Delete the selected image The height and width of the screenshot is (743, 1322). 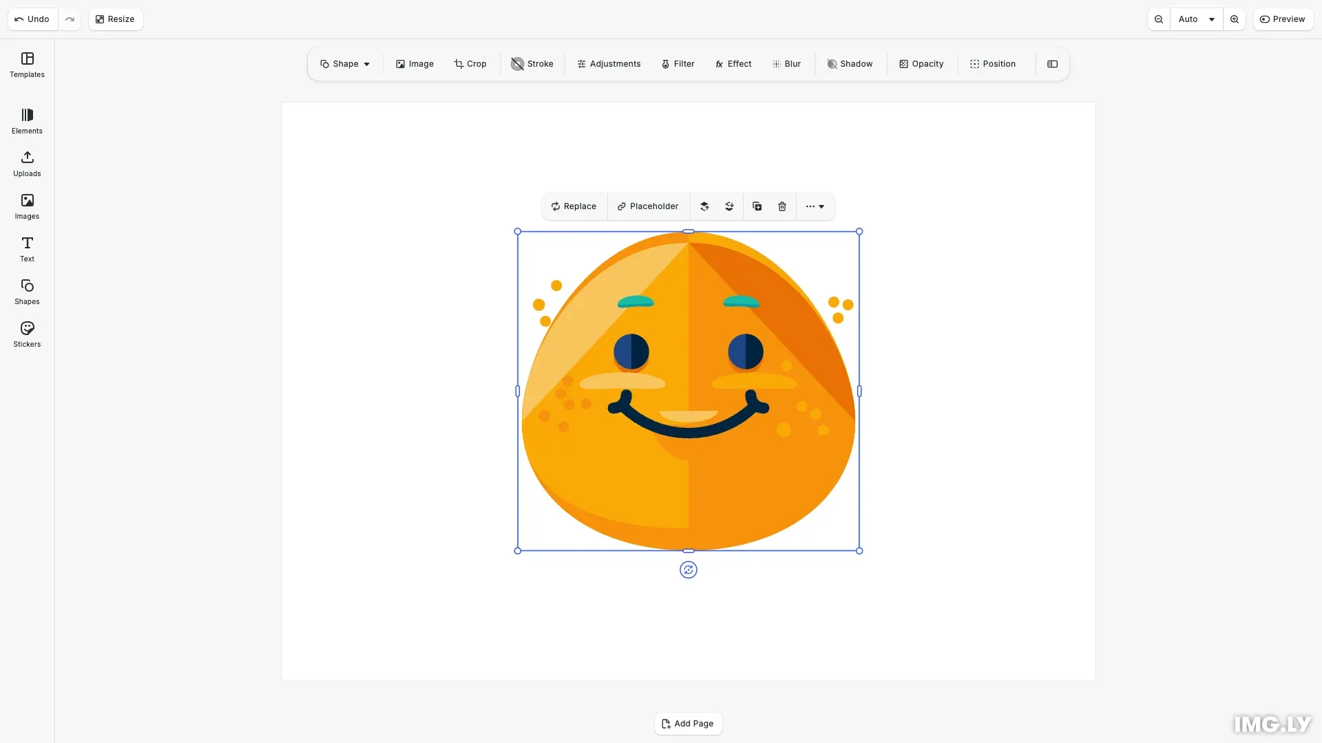pyautogui.click(x=781, y=206)
